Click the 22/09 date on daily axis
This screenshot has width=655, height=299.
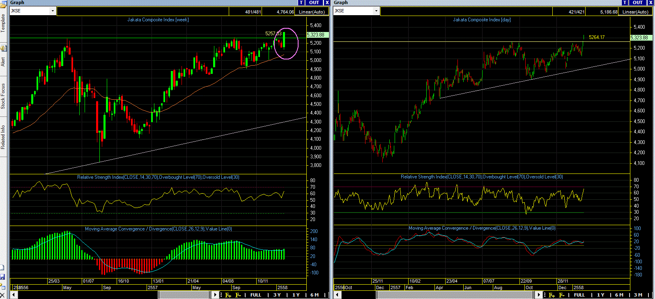526,281
